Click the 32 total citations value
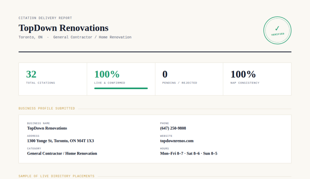This screenshot has height=179, width=310. point(31,74)
